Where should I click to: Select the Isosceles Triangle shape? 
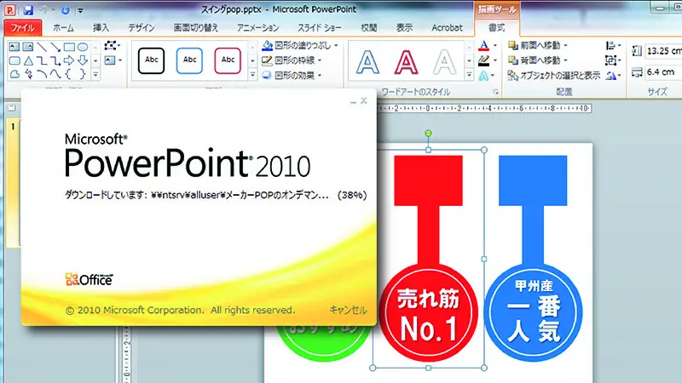[28, 60]
